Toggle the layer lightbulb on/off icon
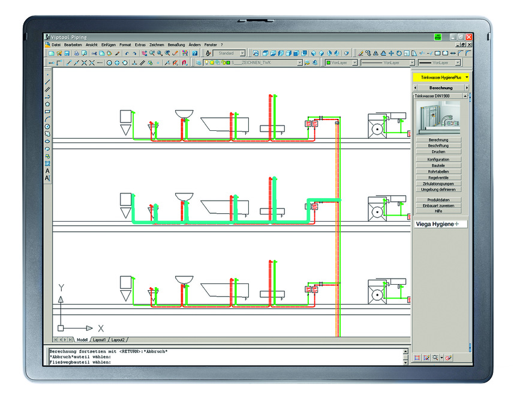This screenshot has width=523, height=409. (x=206, y=62)
